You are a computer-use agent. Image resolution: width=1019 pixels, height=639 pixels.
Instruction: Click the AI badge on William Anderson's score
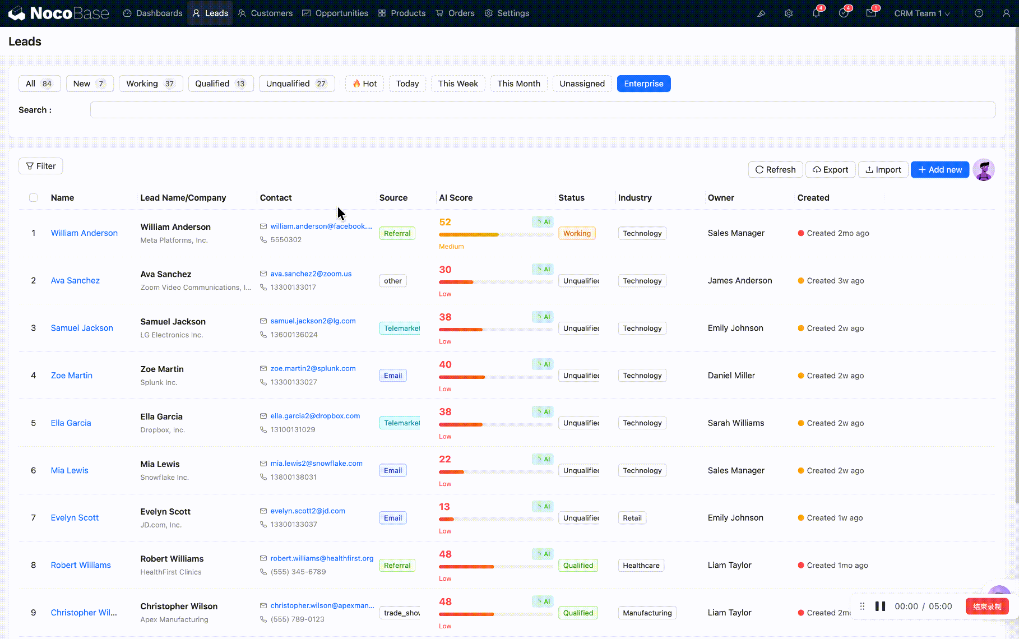(x=543, y=222)
